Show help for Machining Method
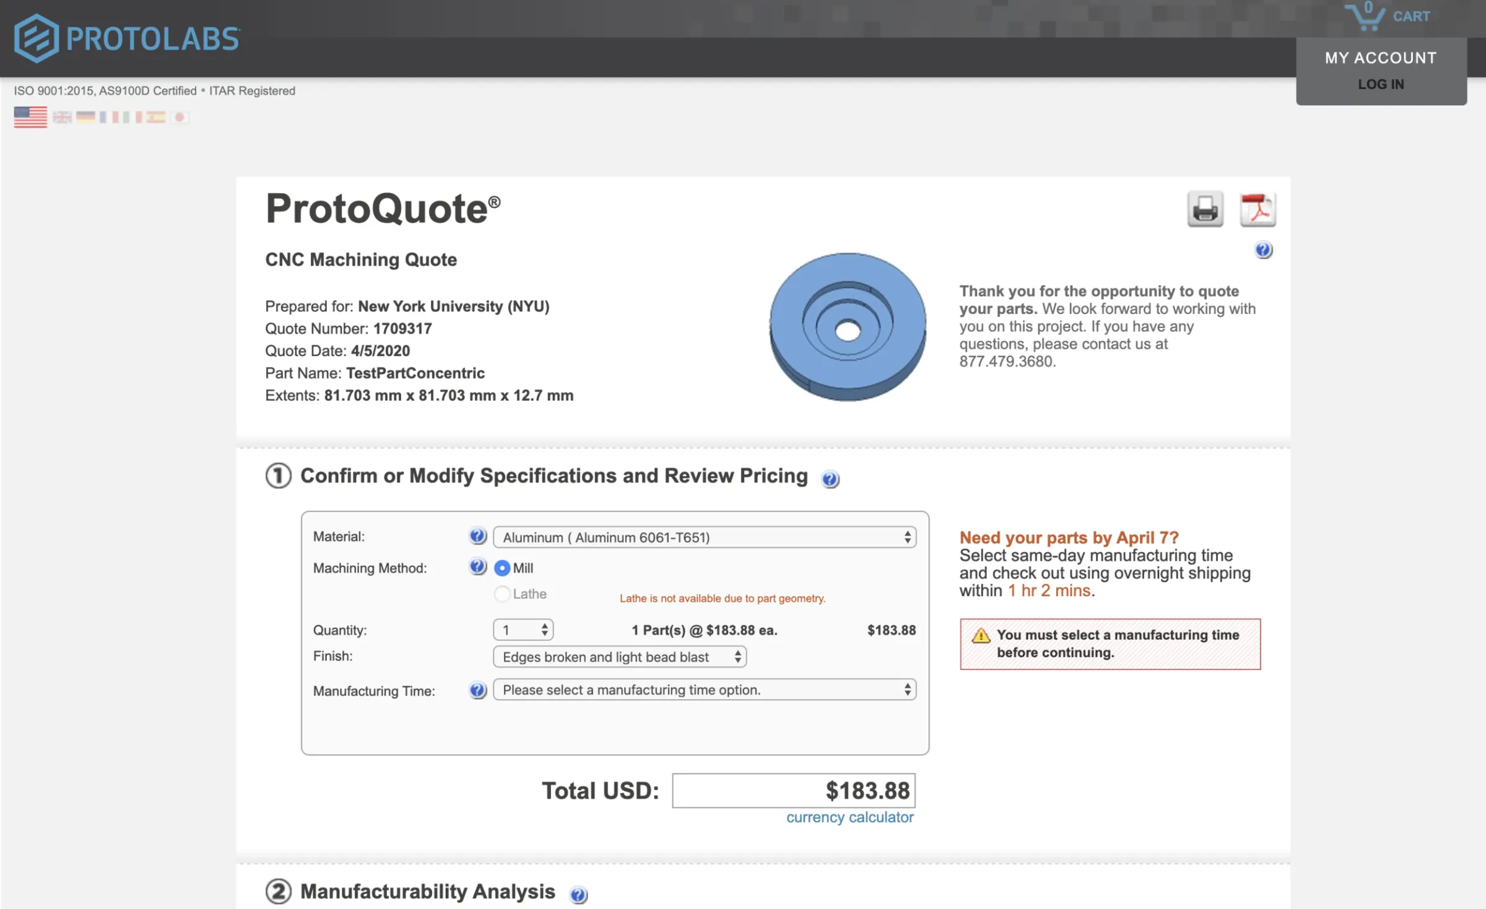The height and width of the screenshot is (909, 1486). coord(477,567)
